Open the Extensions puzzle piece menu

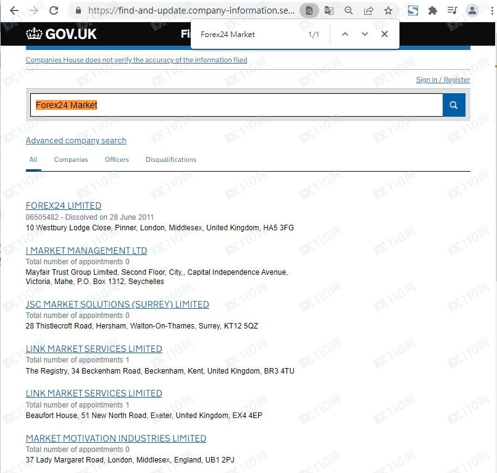pyautogui.click(x=433, y=10)
